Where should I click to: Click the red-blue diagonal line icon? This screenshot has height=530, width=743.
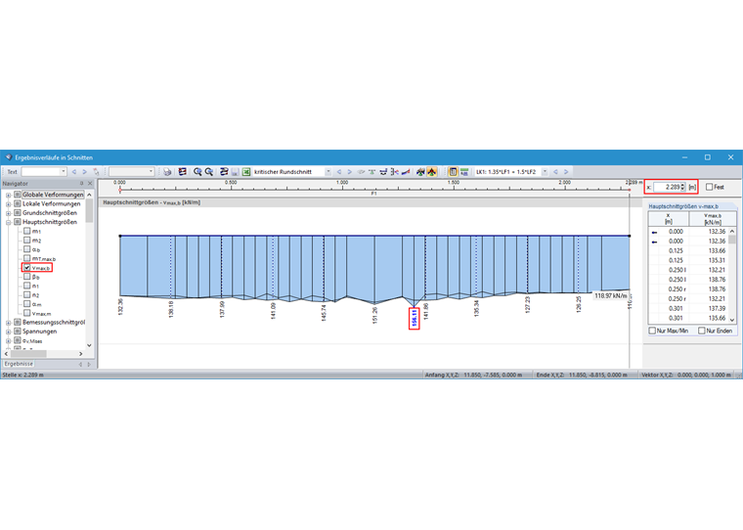[406, 171]
